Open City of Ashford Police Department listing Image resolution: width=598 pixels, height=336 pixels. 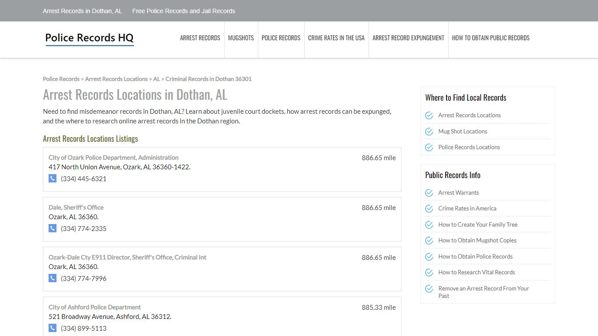(x=95, y=307)
